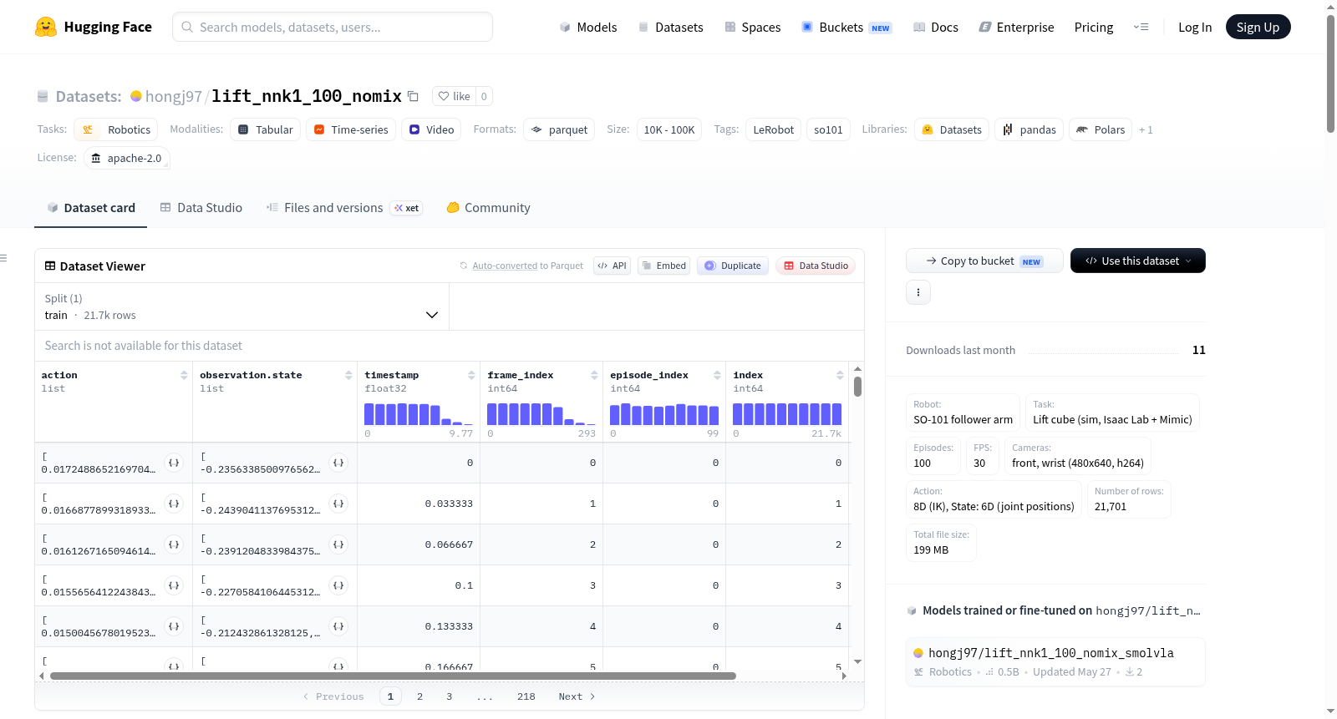Viewport: 1337px width, 719px height.
Task: Go to page 2 of the table
Action: click(x=419, y=696)
